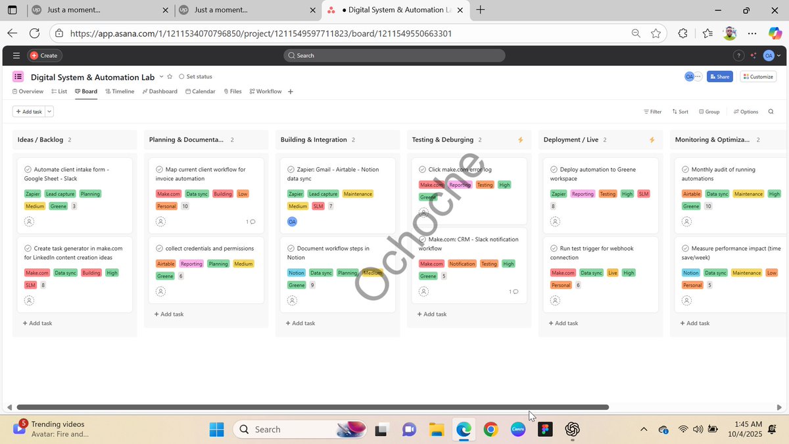Click the Customize button

pyautogui.click(x=758, y=77)
